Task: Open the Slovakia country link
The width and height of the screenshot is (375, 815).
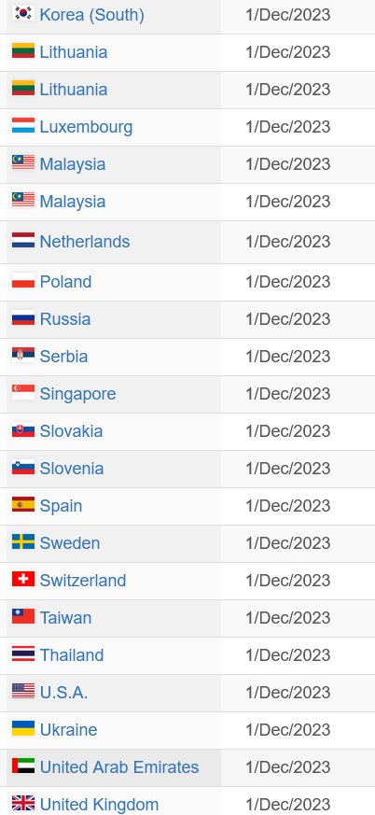Action: [x=71, y=431]
